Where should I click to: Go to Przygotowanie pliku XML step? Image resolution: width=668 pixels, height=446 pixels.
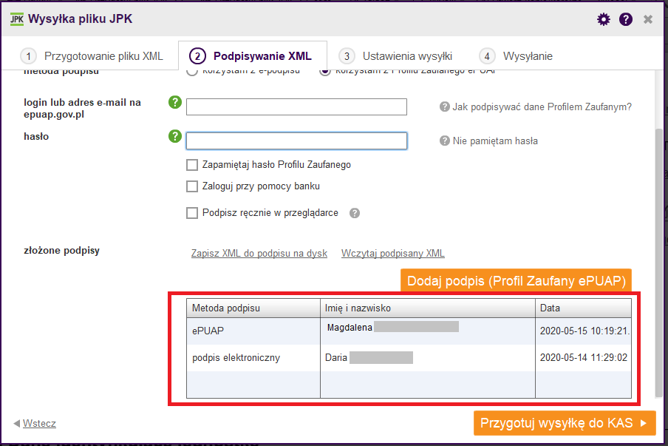click(x=91, y=56)
